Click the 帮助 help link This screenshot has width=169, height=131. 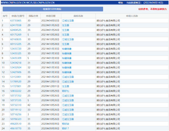[x=120, y=2]
